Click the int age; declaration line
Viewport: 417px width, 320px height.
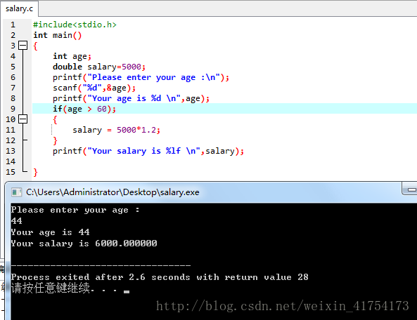tap(72, 56)
